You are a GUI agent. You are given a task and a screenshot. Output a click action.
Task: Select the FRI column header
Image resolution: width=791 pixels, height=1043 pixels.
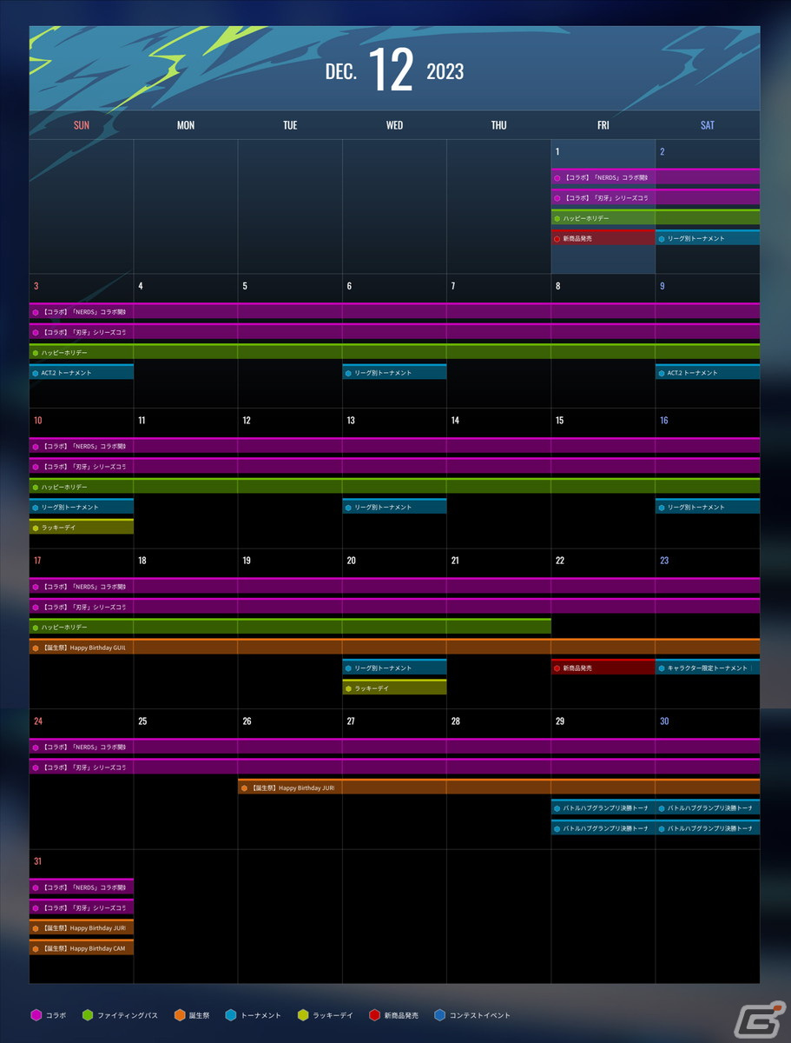[603, 125]
